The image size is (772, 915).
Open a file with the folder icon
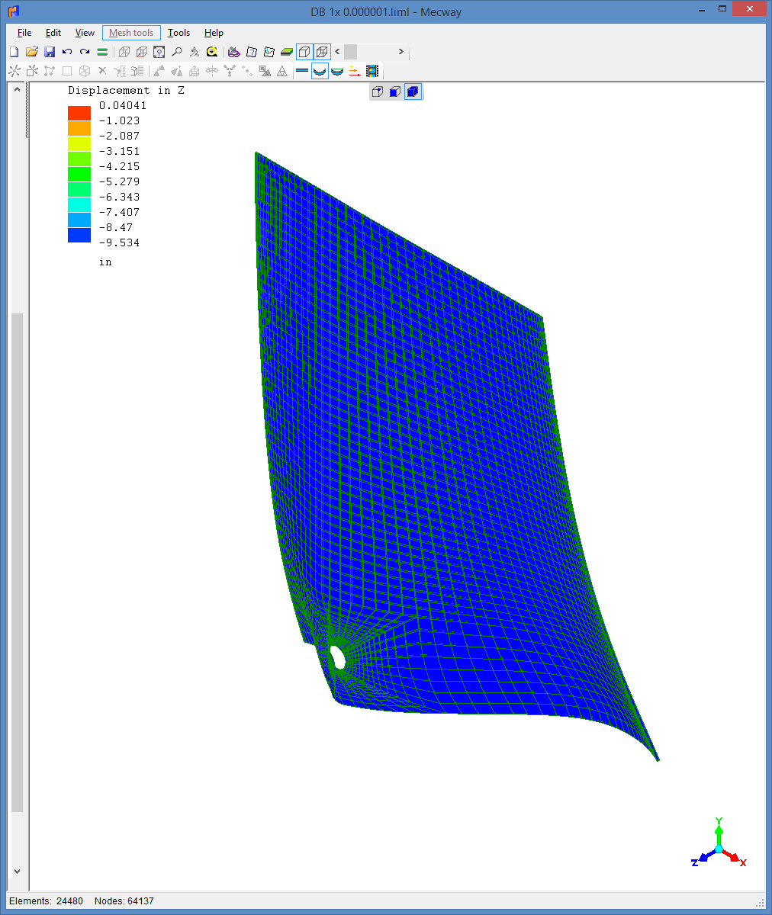coord(32,52)
